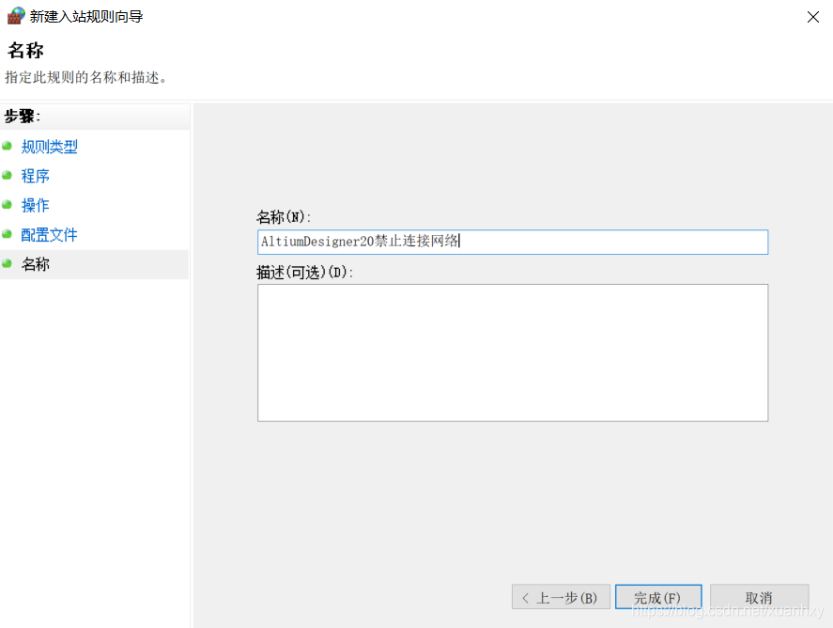The image size is (833, 628).
Task: Close the new inbound rule wizard
Action: point(813,17)
